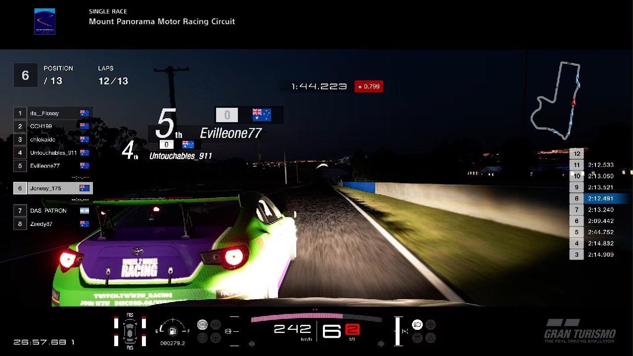Click the car tyre wear diagram icon
633x356 pixels.
click(130, 331)
